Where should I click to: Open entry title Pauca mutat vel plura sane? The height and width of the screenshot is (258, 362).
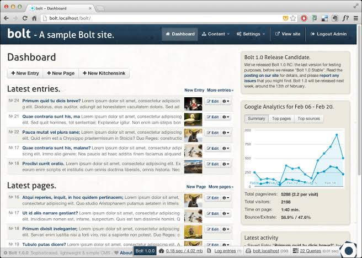click(x=51, y=132)
